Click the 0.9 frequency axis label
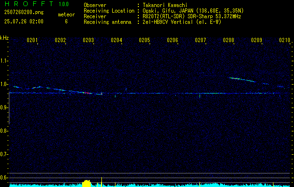294x187 pixels. pos(4,108)
